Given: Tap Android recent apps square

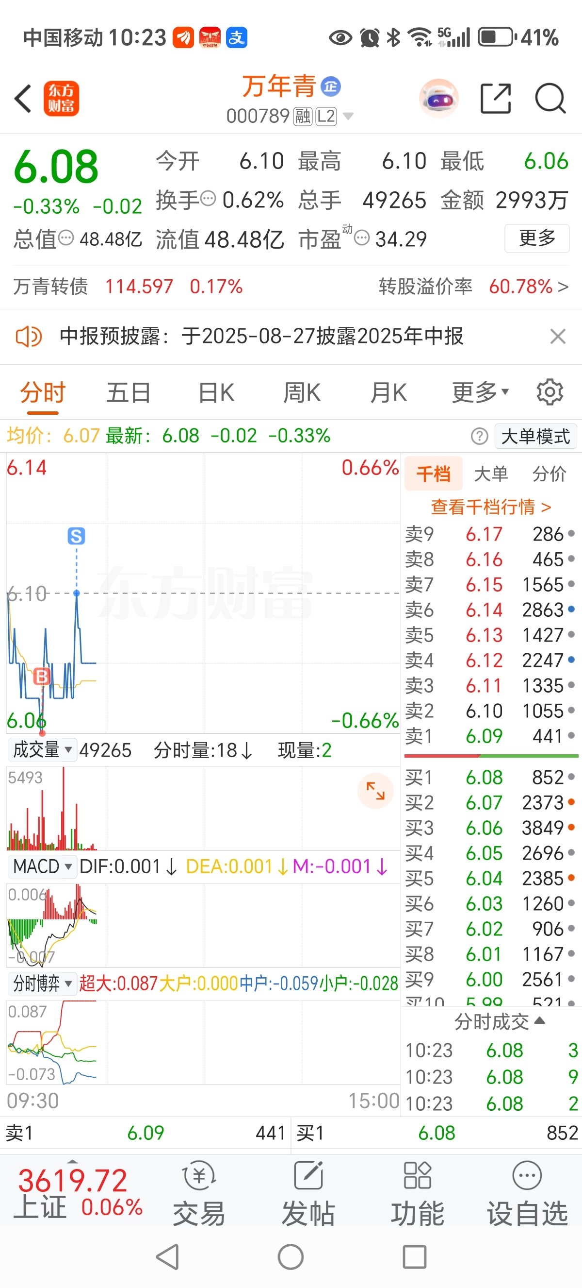Looking at the screenshot, I should coord(414,1256).
